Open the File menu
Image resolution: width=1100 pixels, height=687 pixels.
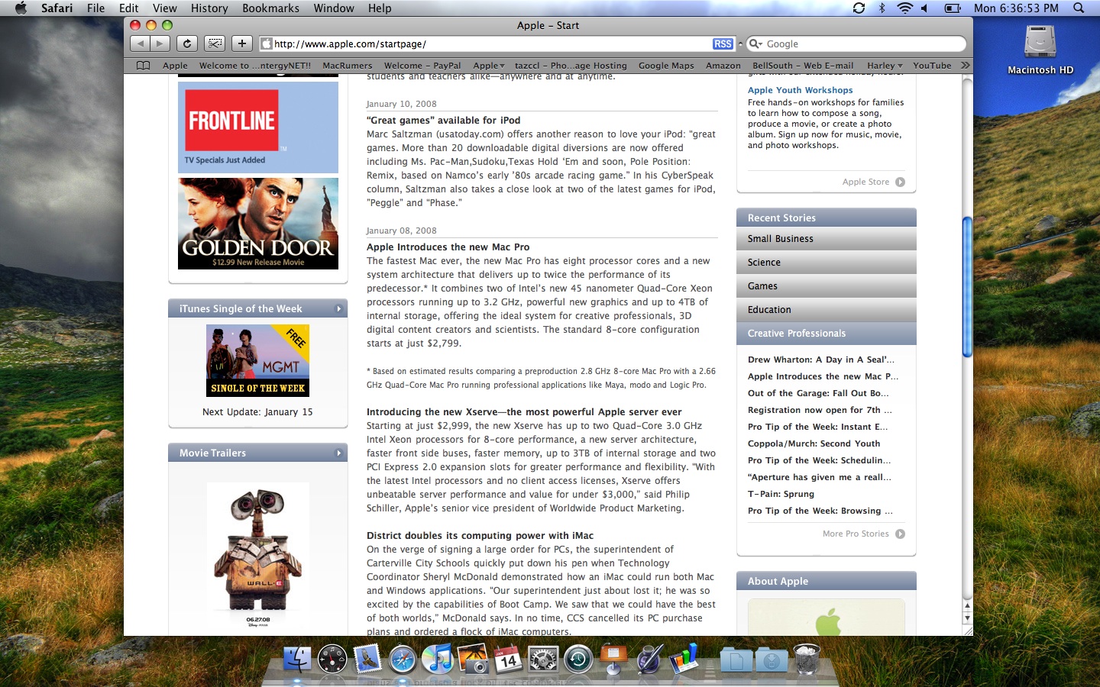coord(95,8)
